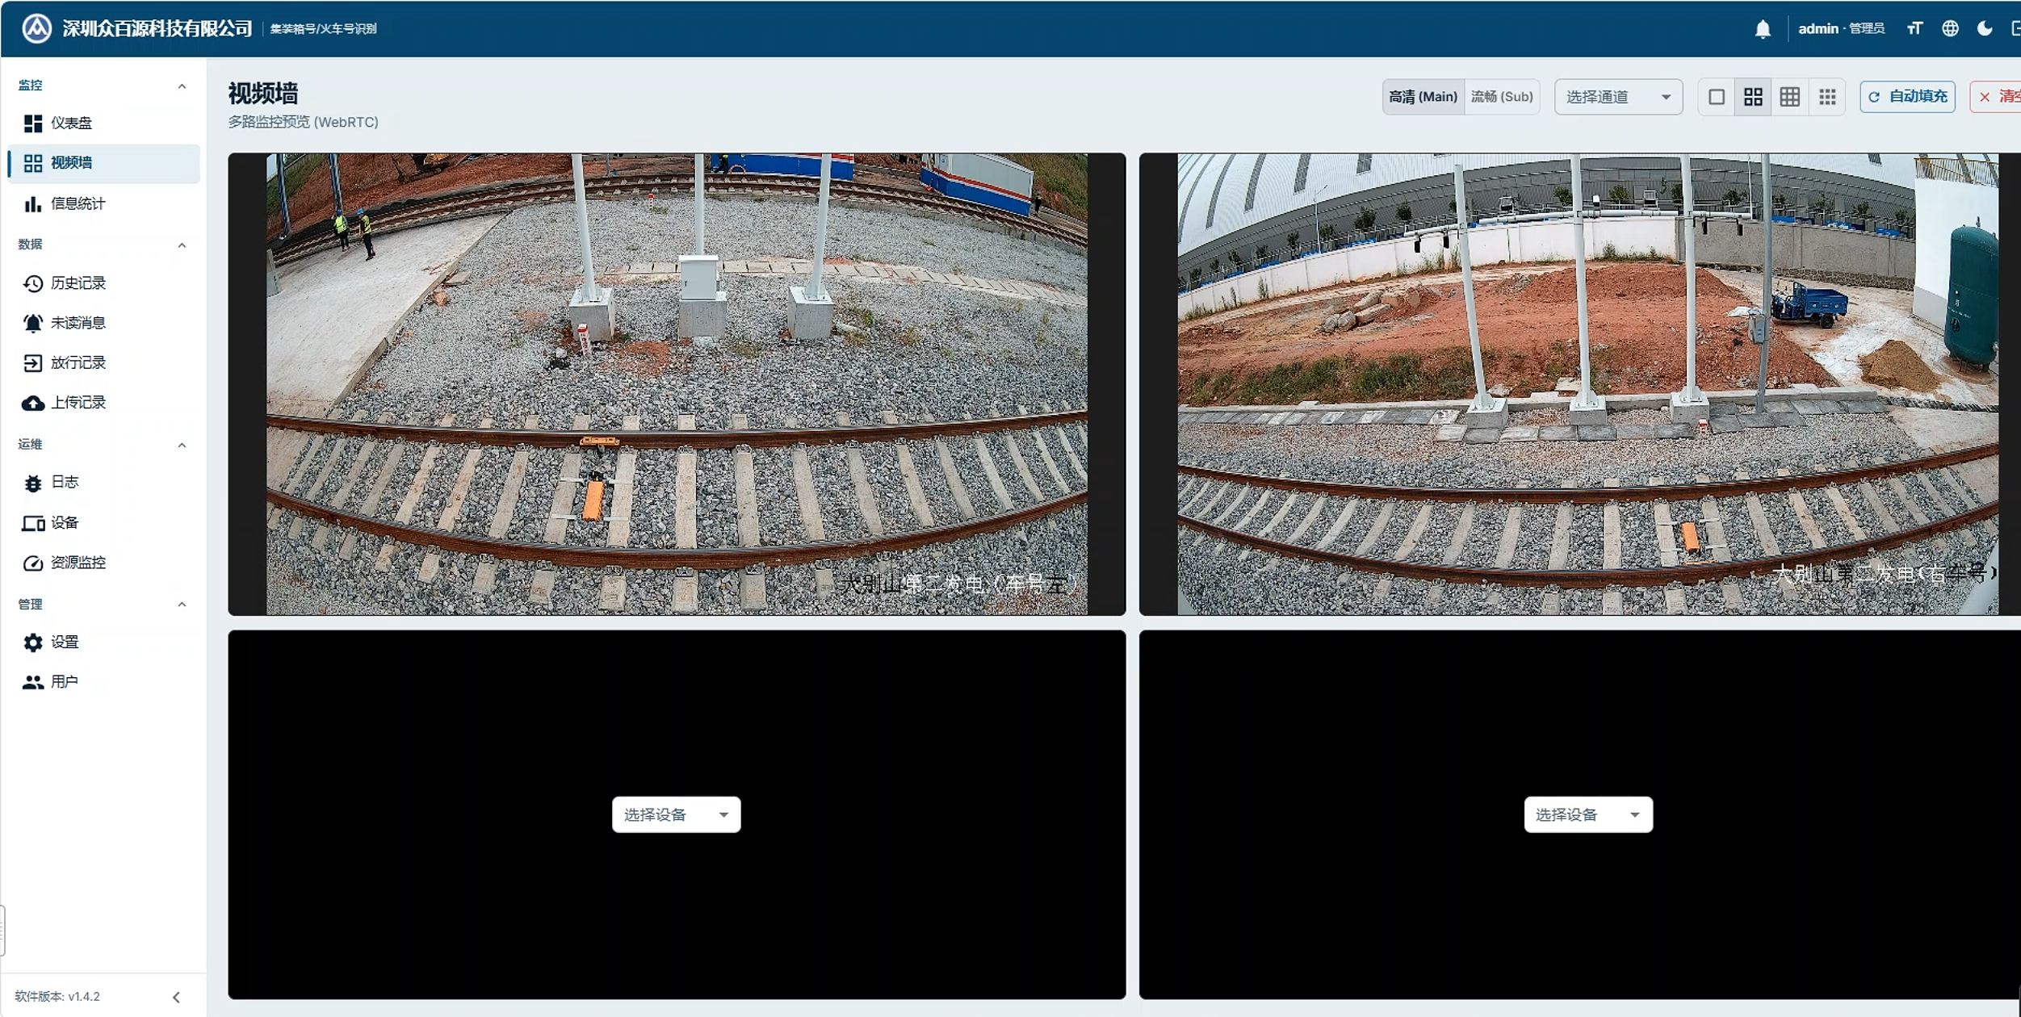Click the admin · 管理员 account
Viewport: 2021px width, 1017px height.
1841,29
